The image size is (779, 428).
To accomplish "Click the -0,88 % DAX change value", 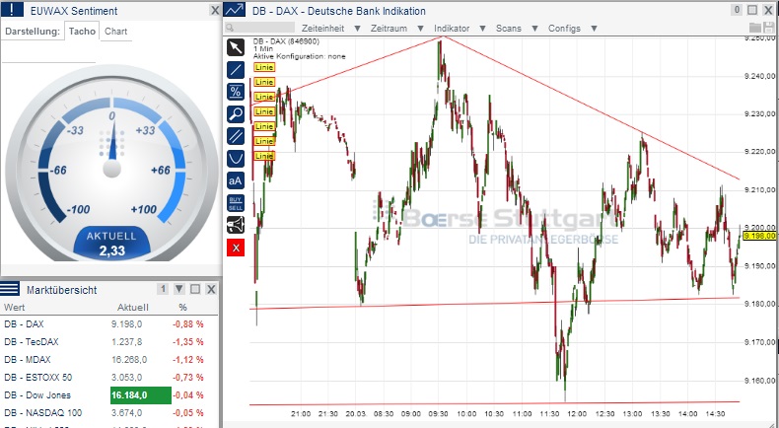I will (187, 324).
